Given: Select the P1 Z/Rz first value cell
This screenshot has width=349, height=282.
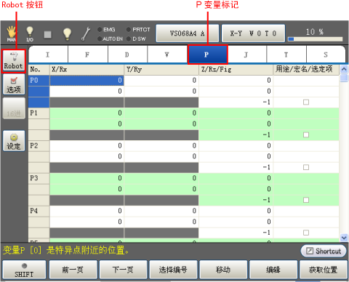Looking at the screenshot, I should point(236,113).
